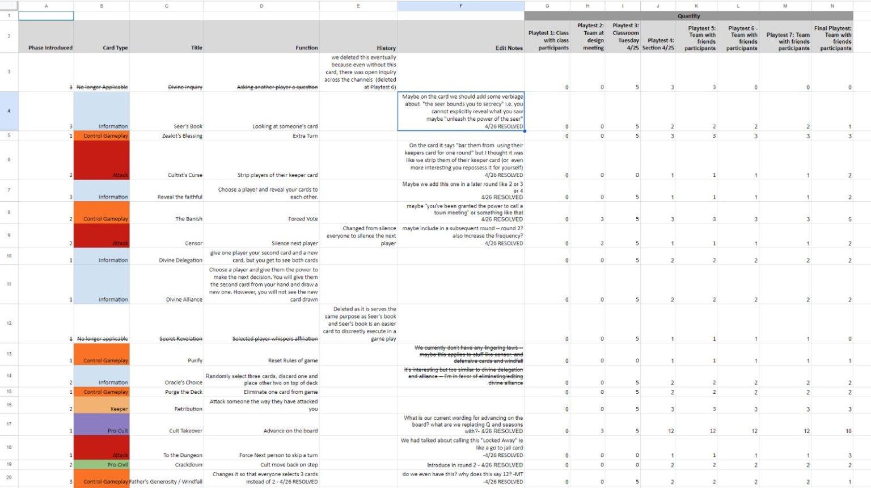This screenshot has height=488, width=871.
Task: Click 'Playtest 3: Classroom Tuesday 4/25' header
Action: (623, 36)
